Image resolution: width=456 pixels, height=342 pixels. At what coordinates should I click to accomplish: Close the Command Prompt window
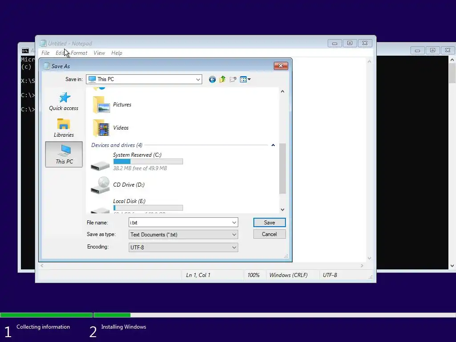tap(448, 50)
